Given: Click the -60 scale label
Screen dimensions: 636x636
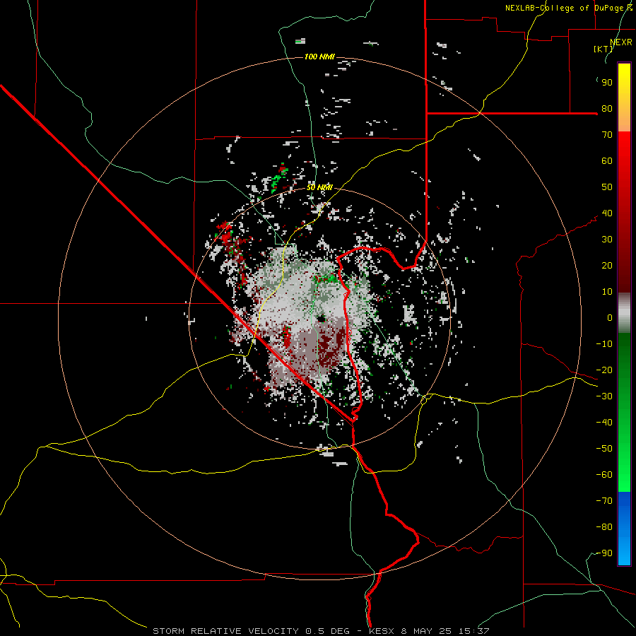Looking at the screenshot, I should click(x=604, y=475).
